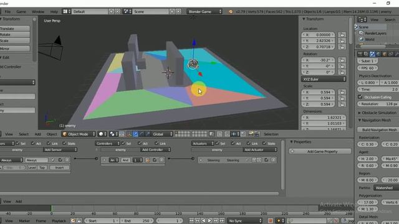Lock the Rotation Y value

point(342,67)
